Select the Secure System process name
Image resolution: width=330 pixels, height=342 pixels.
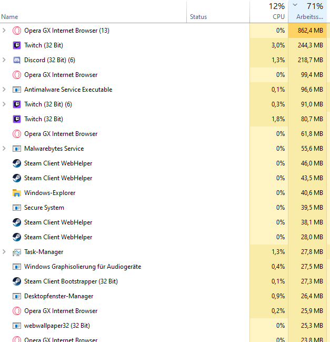44,208
